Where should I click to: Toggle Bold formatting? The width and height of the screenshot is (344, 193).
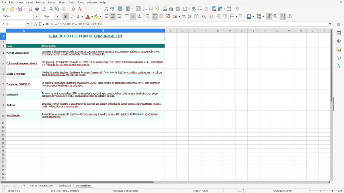66,17
